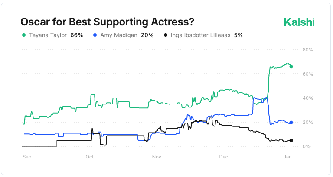Click the 80% label on the y-axis

coord(308,50)
